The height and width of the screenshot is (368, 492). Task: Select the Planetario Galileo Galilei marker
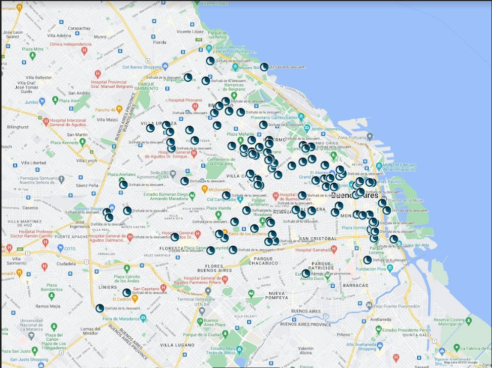pyautogui.click(x=301, y=116)
